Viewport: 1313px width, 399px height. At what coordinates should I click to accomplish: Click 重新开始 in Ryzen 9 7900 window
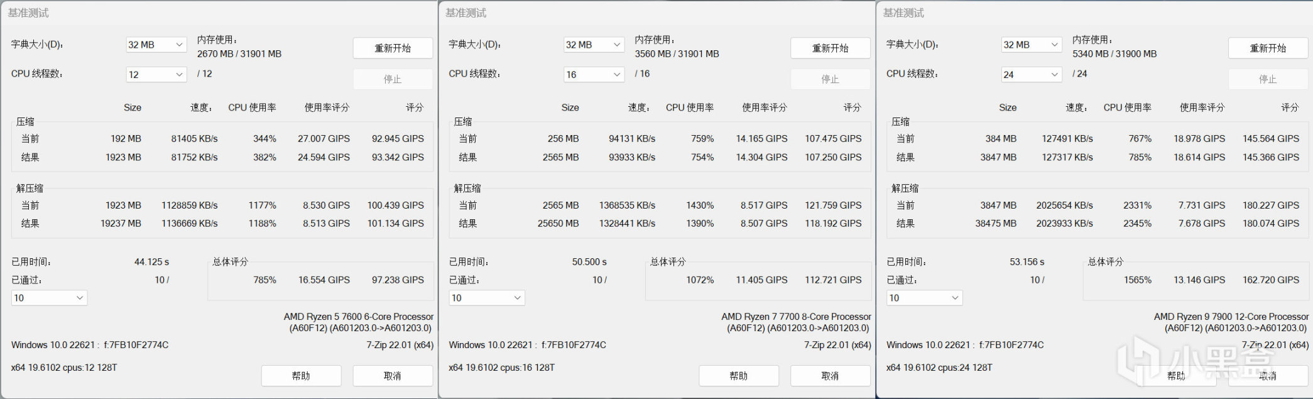pyautogui.click(x=1268, y=48)
